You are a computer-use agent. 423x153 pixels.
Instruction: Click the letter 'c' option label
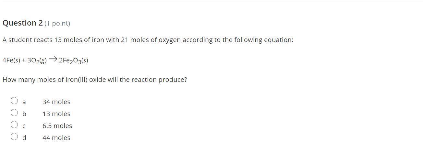(x=24, y=126)
